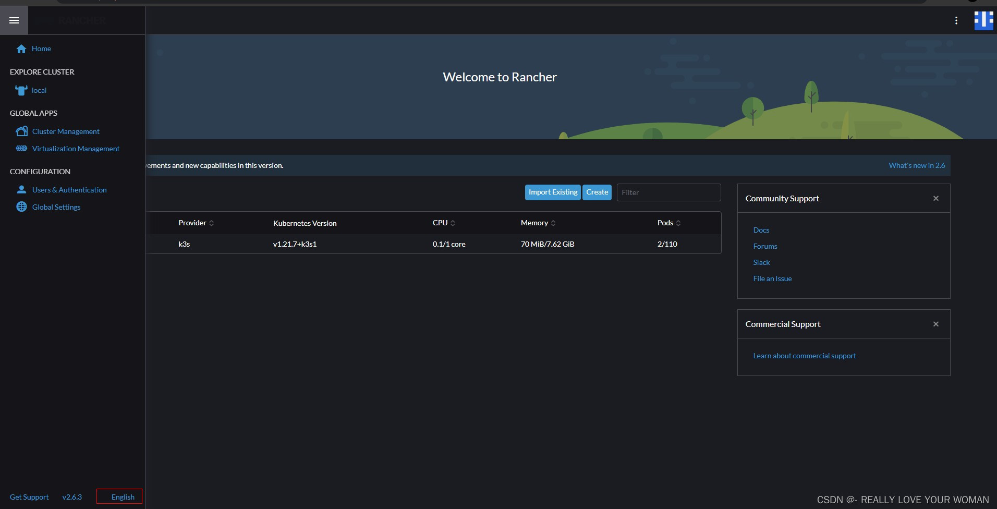Close the Community Support panel
The image size is (997, 509).
pos(935,198)
